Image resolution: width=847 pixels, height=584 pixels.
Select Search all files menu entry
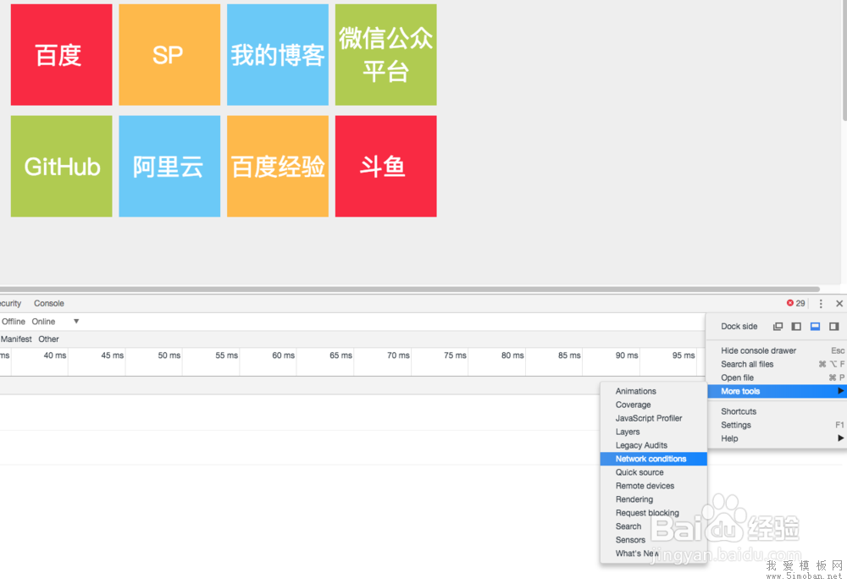click(x=778, y=364)
